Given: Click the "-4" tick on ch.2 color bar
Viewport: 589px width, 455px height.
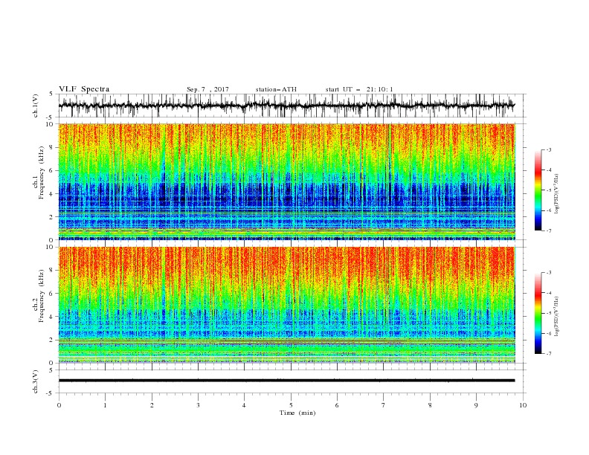Looking at the screenshot, I should click(549, 293).
